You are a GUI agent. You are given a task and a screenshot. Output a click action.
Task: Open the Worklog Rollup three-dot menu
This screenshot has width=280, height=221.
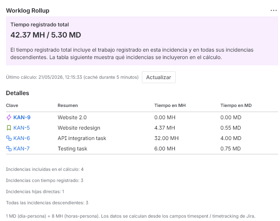273,10
